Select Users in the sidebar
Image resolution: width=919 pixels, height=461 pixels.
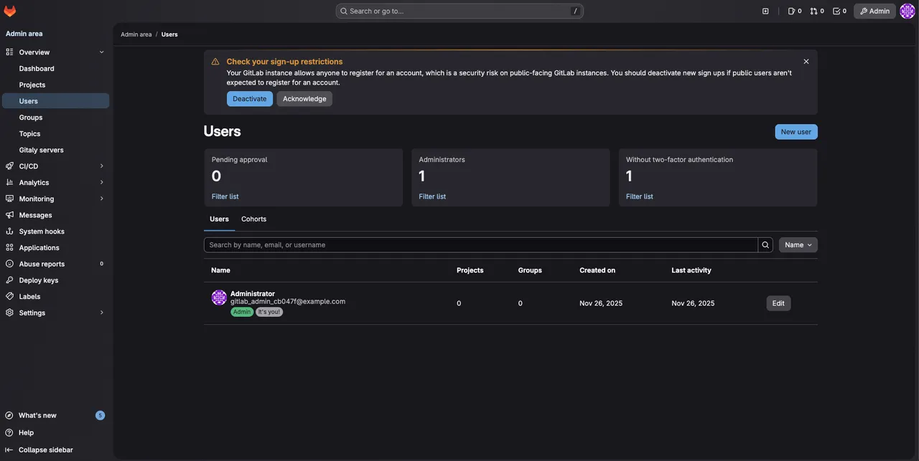point(55,101)
